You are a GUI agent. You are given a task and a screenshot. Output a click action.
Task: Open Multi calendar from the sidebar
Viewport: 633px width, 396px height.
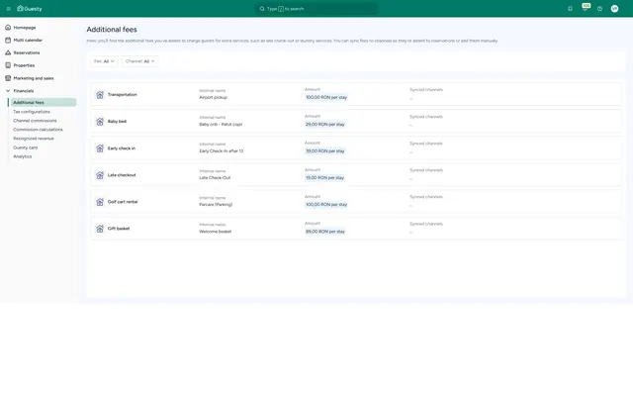tap(28, 40)
